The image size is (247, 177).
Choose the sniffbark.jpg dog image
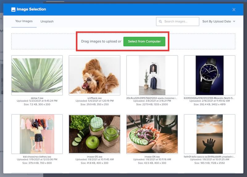(x=94, y=75)
